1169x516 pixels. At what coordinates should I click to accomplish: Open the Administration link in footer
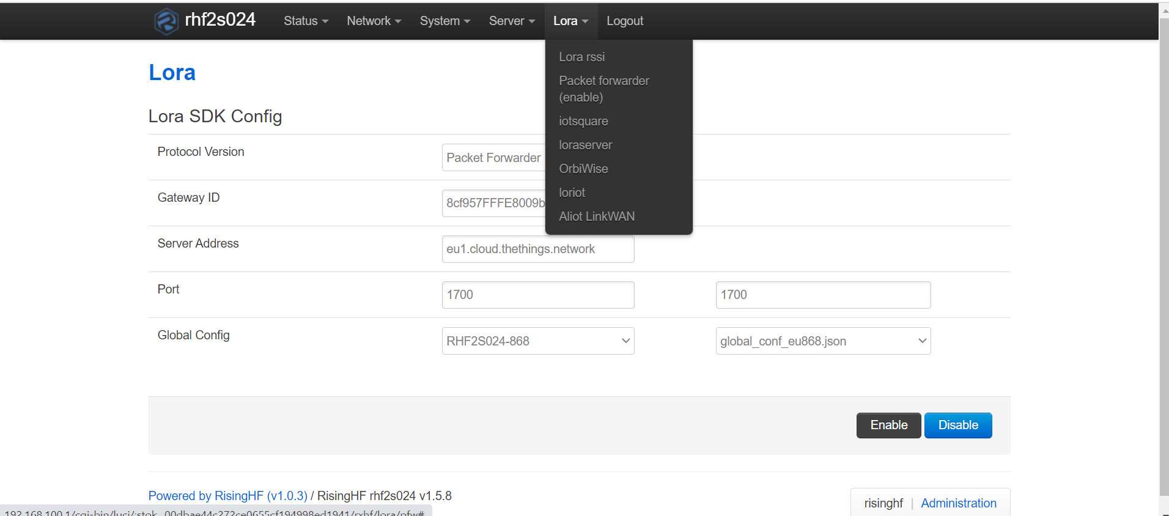pos(958,503)
